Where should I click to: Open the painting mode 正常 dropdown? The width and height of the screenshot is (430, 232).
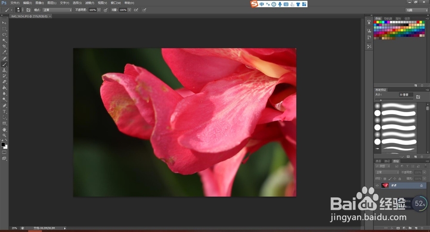[57, 10]
